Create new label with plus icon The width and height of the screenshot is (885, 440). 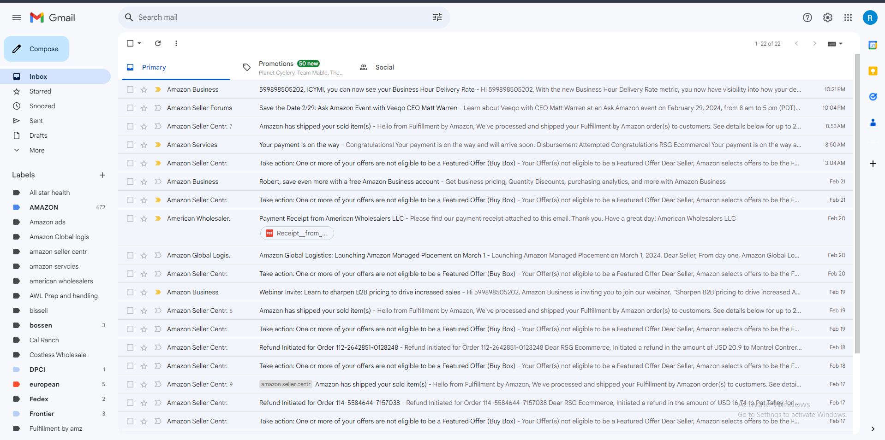(x=102, y=175)
